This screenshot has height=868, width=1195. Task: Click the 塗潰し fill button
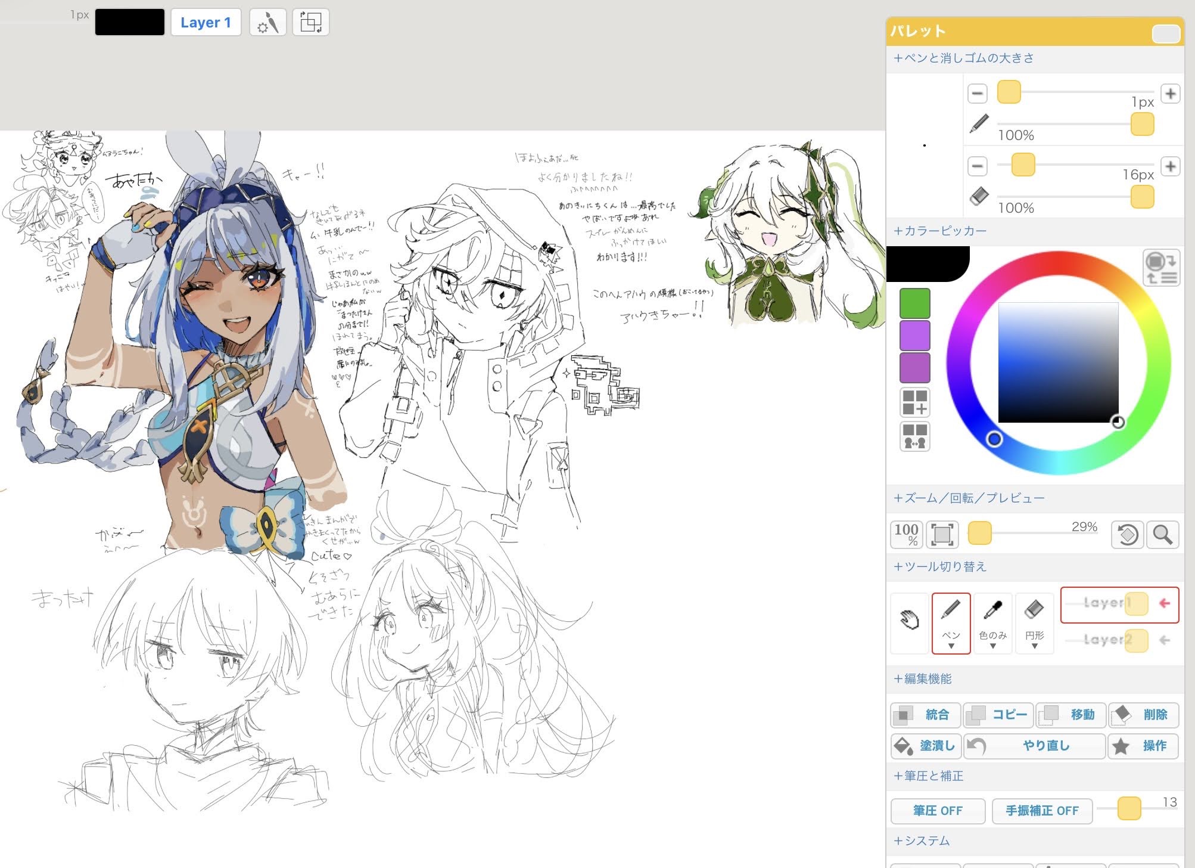[x=925, y=746]
